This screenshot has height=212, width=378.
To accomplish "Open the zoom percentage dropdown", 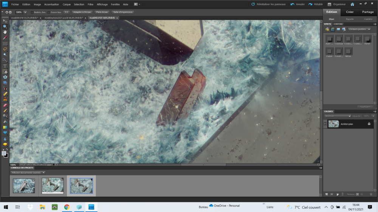I will point(25,12).
